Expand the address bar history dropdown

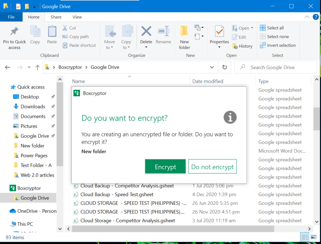click(x=212, y=67)
